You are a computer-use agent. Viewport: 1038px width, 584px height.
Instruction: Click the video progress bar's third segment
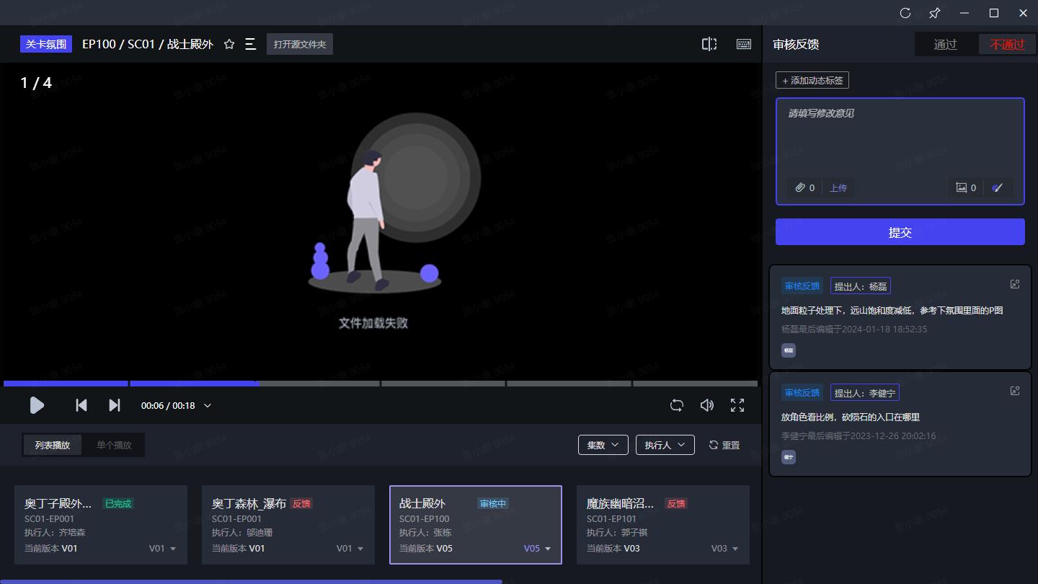[319, 384]
